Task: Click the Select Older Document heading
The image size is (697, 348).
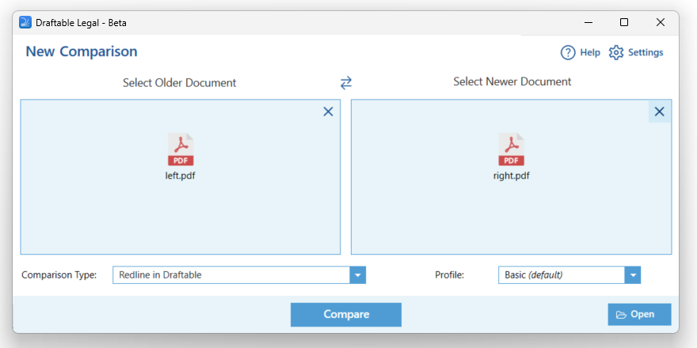Action: 180,82
